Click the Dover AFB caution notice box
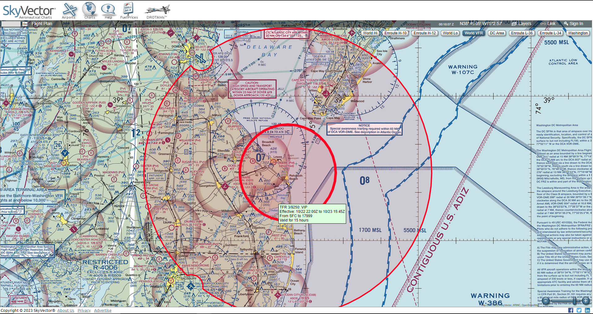 (252, 89)
